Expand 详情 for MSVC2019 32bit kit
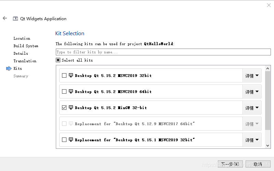This screenshot has width=274, height=171. [x=252, y=76]
